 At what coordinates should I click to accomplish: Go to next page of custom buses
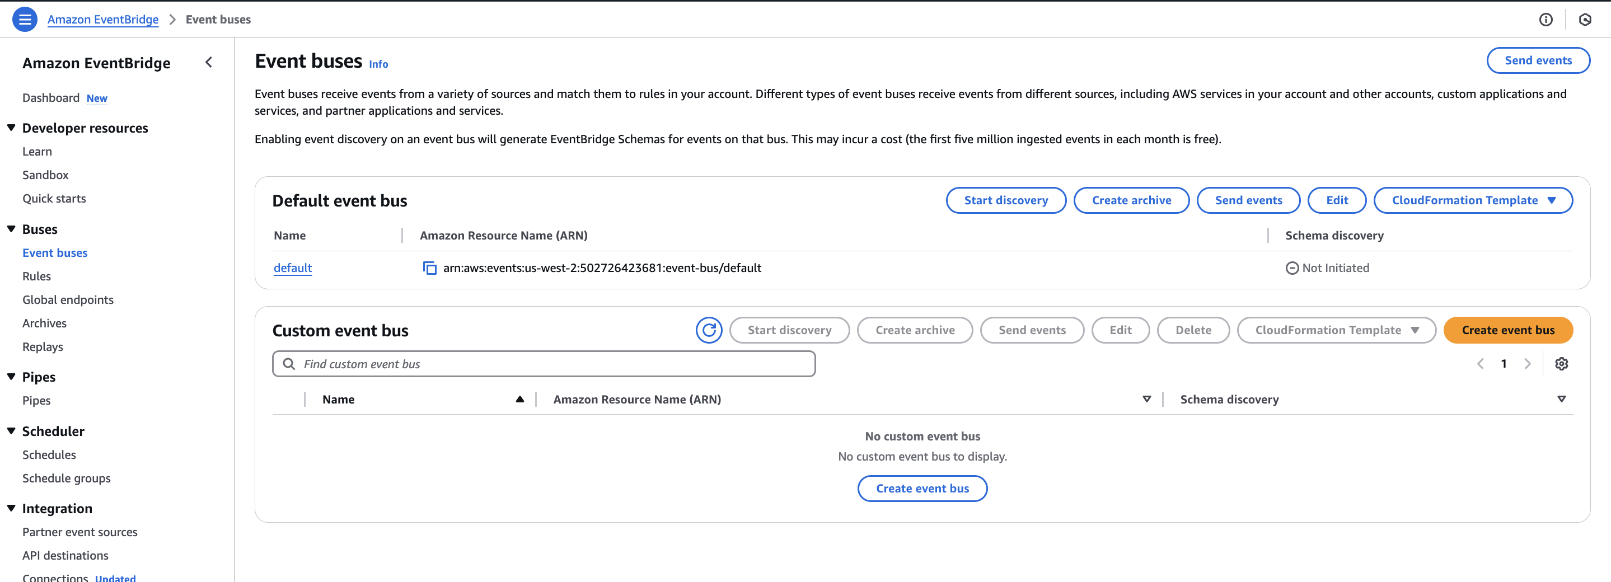pos(1527,364)
